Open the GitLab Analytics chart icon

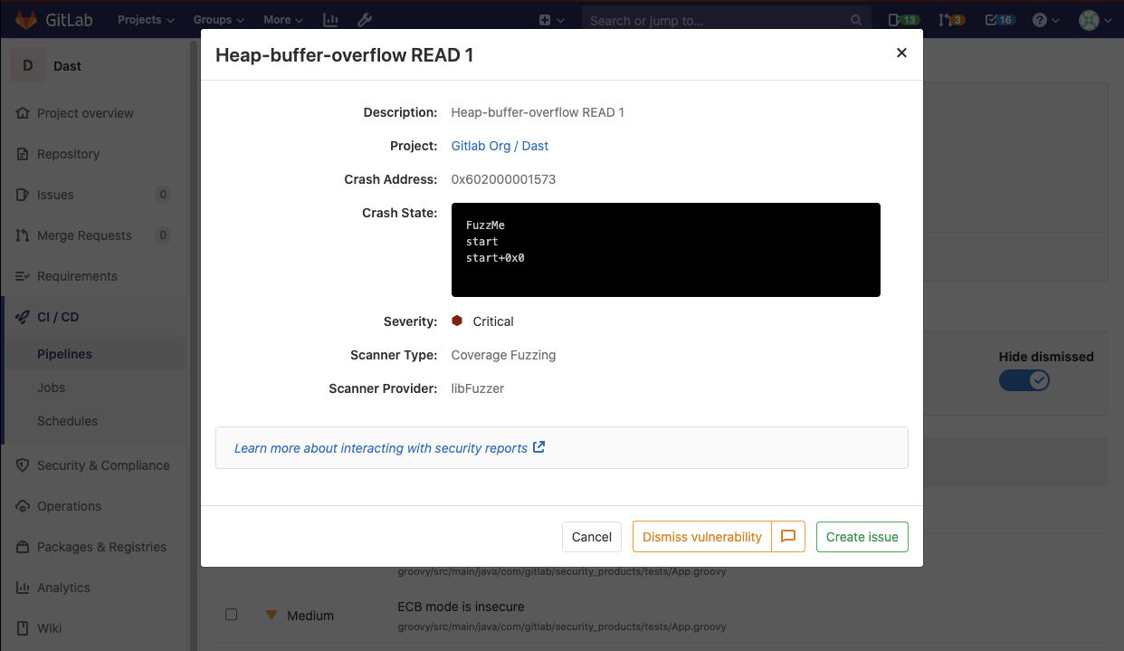pos(329,19)
